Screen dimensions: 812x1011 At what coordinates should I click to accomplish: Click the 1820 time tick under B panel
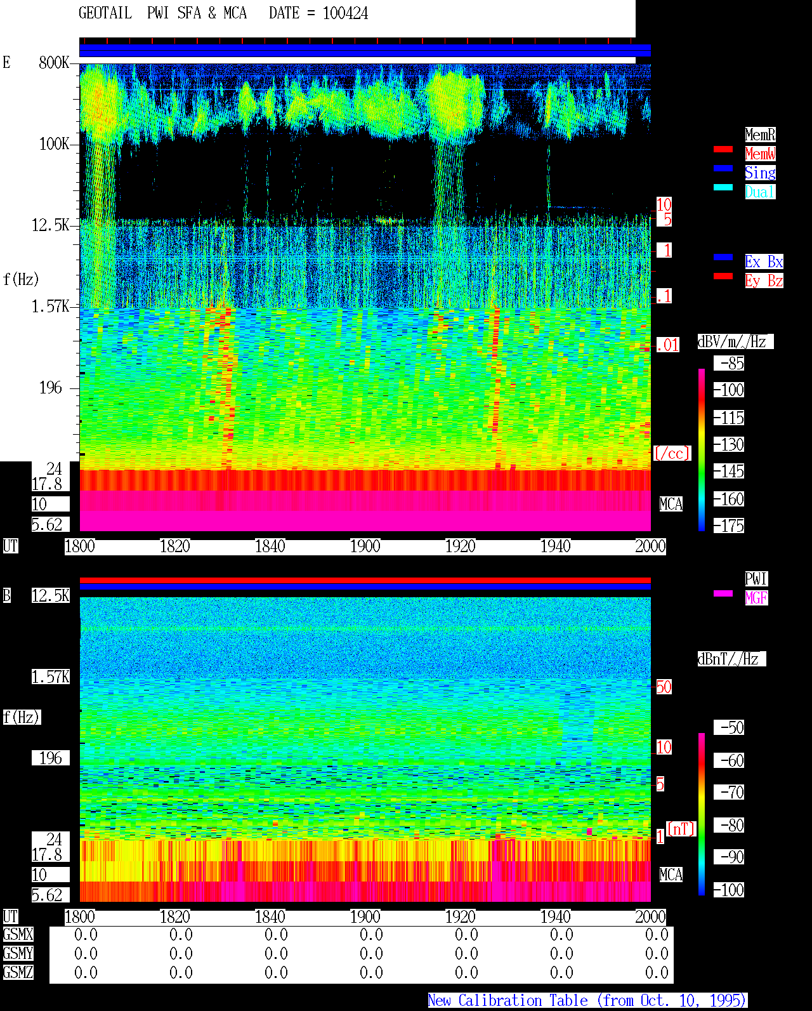click(174, 916)
